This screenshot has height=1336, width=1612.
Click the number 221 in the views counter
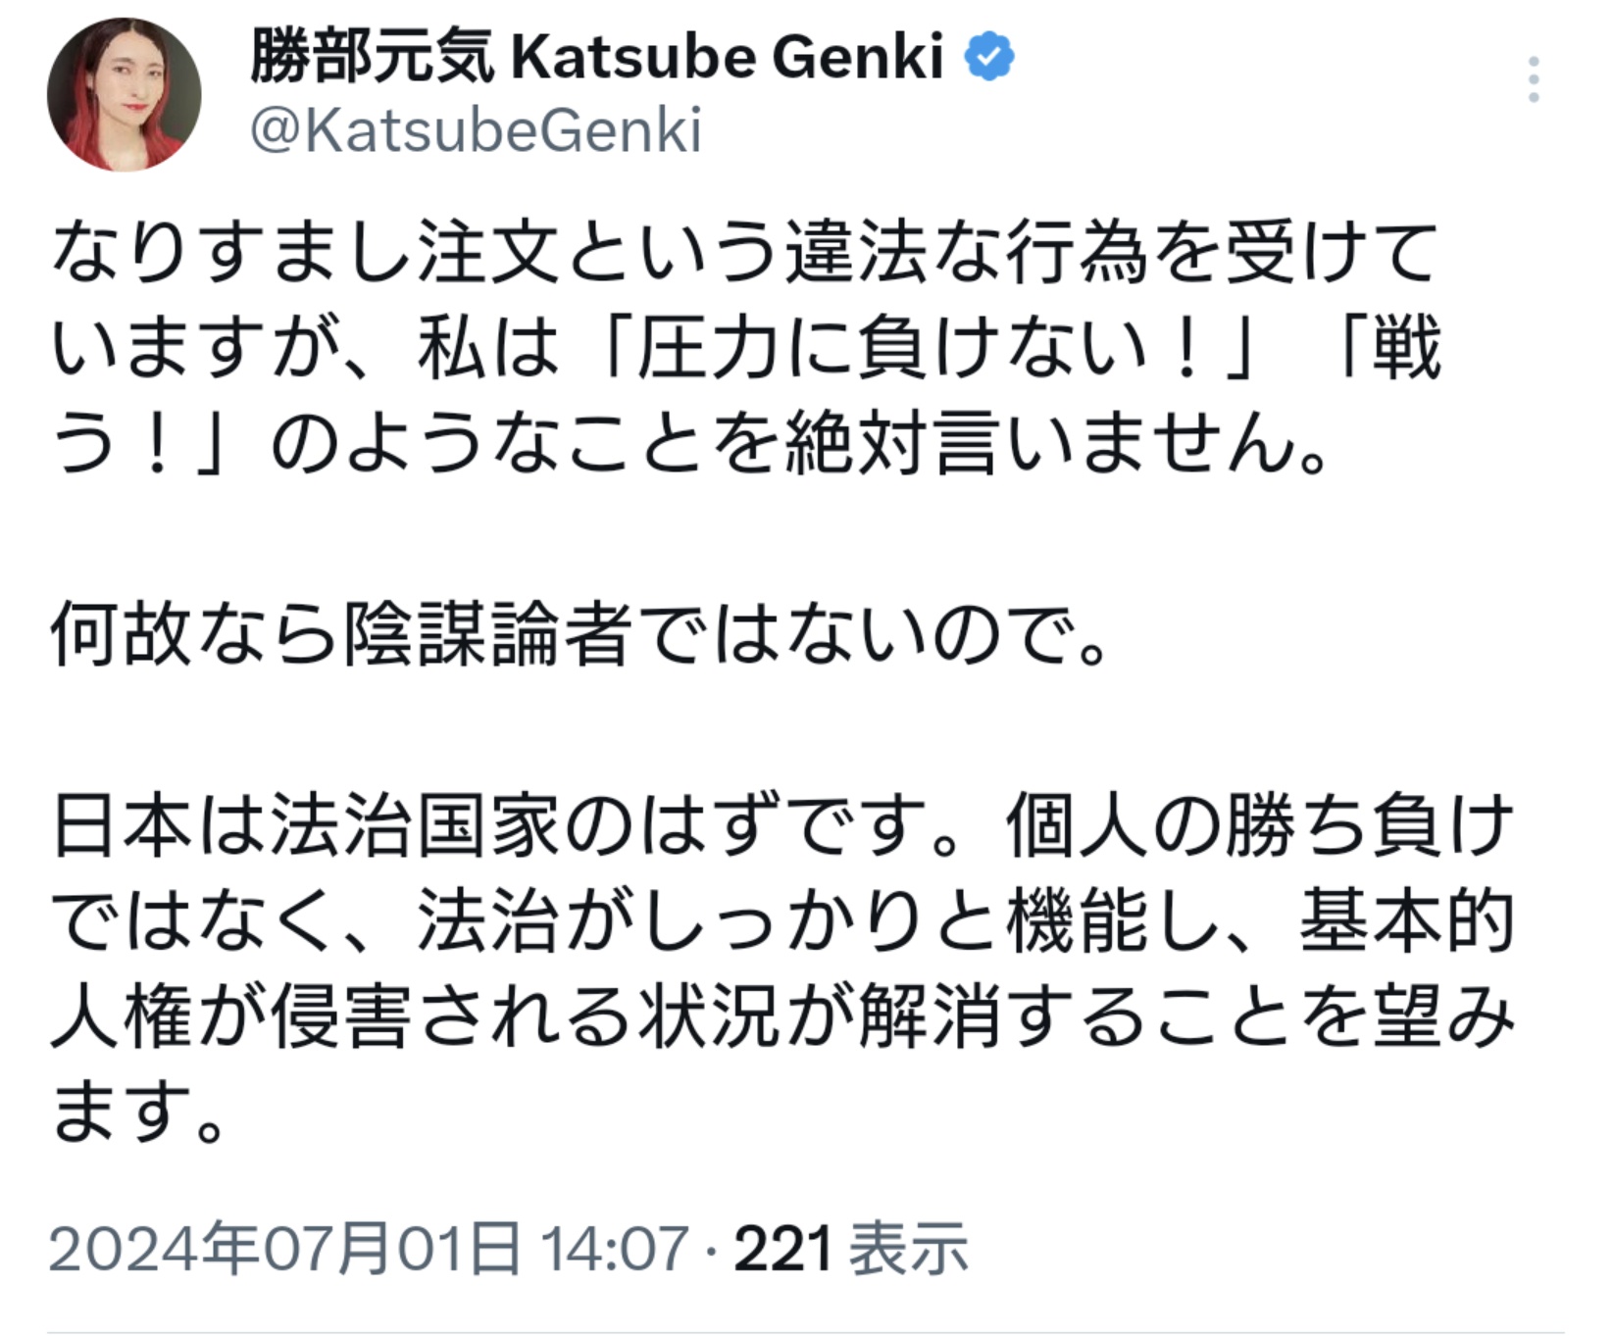[x=783, y=1250]
